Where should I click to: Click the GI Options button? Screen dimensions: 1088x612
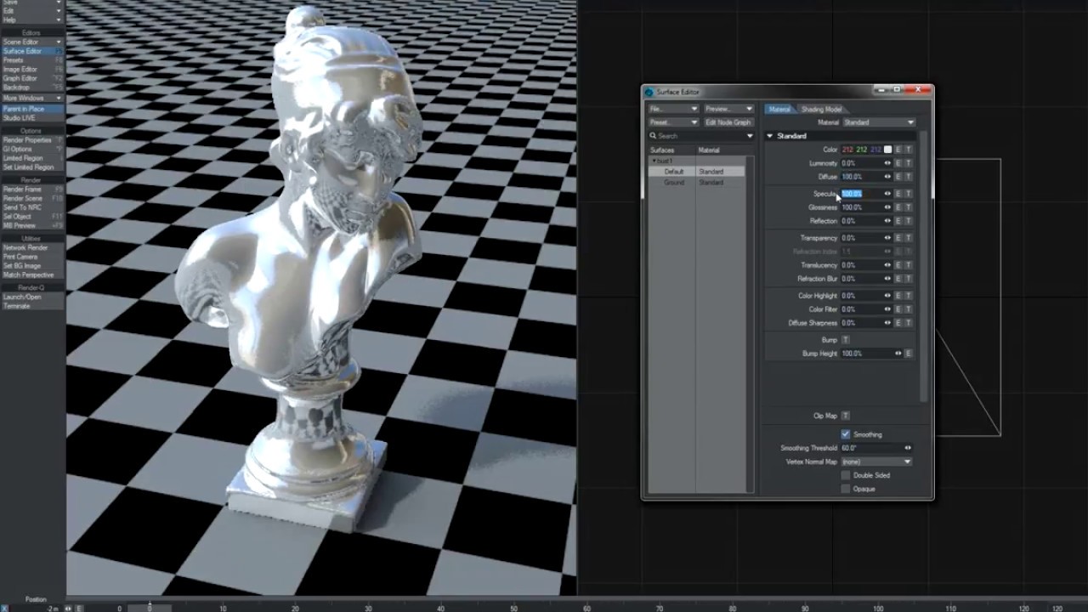[x=33, y=150]
